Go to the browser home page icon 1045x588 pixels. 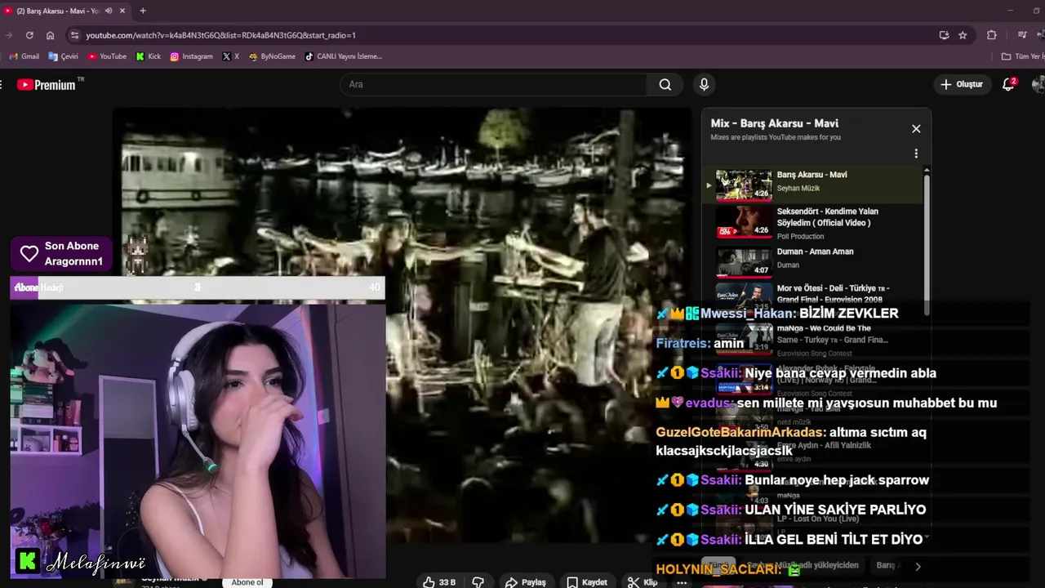pyautogui.click(x=50, y=35)
